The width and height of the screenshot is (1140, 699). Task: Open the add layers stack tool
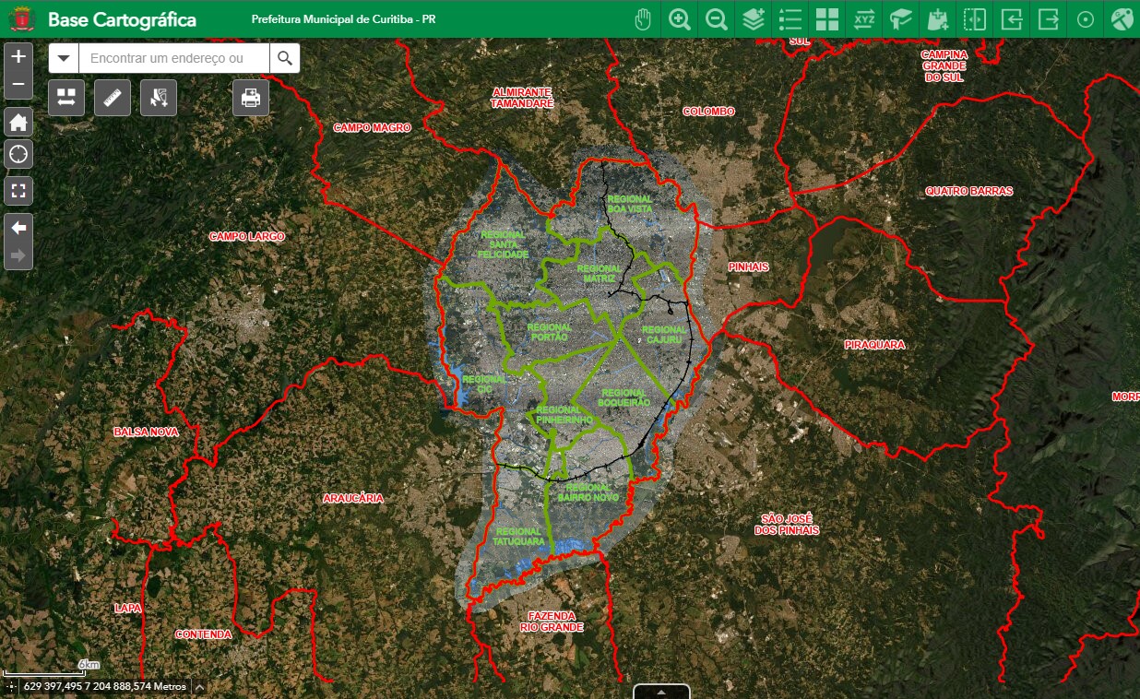754,19
